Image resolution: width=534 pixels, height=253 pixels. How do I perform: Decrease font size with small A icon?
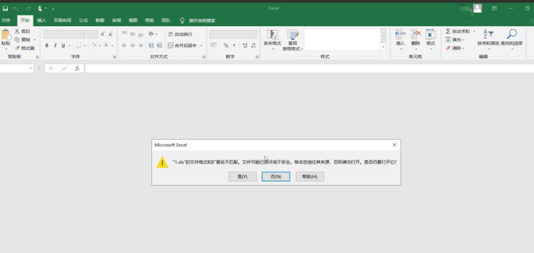[110, 35]
